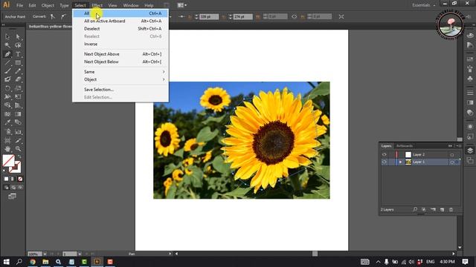Click Convert anchor point to smooth icon
Screen dimensions: 476x267
pos(63,16)
